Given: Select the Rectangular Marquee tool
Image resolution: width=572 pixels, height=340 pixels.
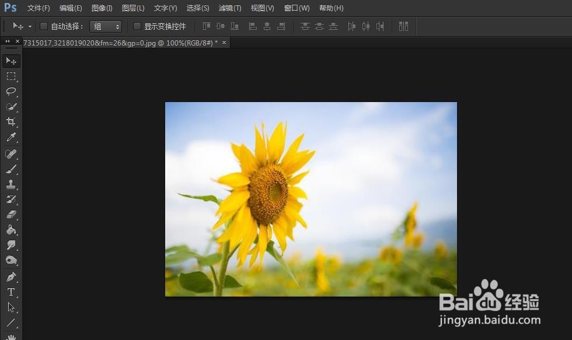Looking at the screenshot, I should (x=11, y=76).
